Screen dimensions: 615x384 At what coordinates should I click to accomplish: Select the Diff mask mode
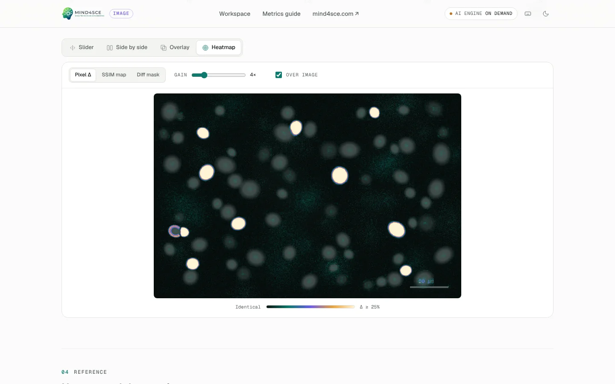pos(148,75)
